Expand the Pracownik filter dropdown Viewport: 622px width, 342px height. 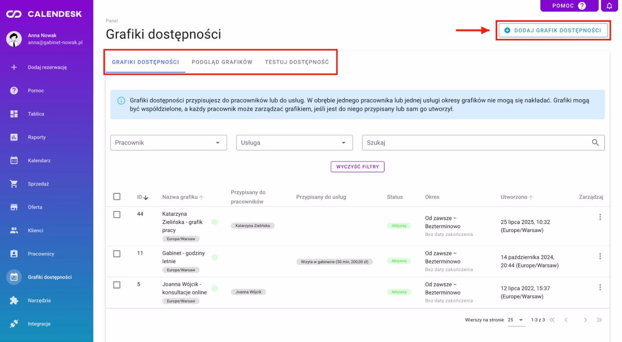pos(168,143)
